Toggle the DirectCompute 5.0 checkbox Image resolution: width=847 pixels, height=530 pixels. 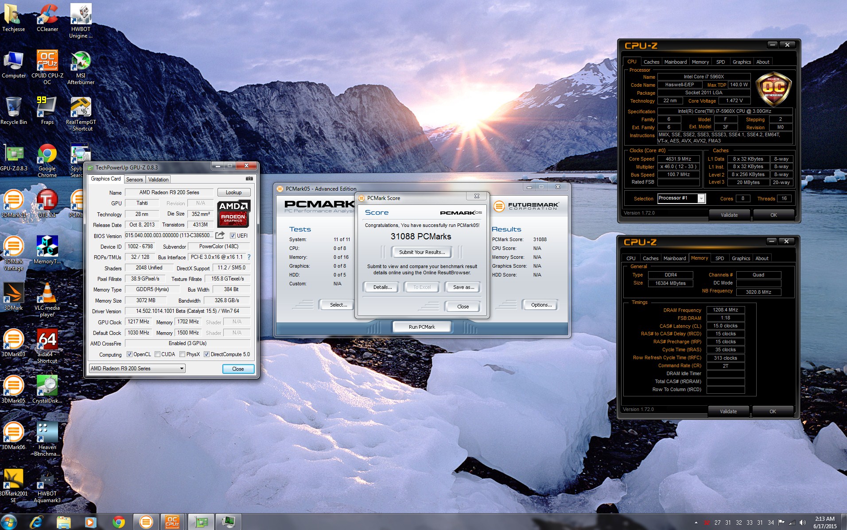coord(206,354)
